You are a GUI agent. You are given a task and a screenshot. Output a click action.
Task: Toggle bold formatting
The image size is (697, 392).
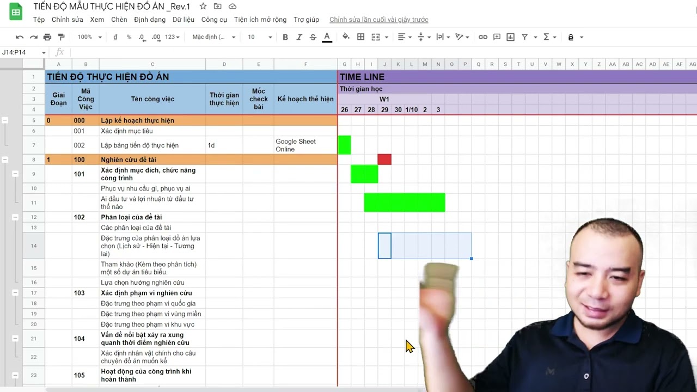point(285,37)
